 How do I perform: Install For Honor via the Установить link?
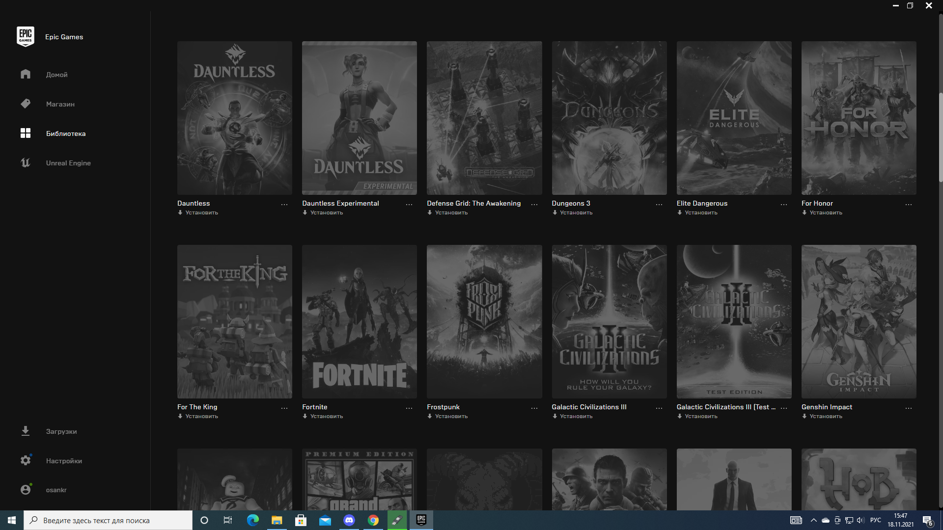(x=826, y=212)
